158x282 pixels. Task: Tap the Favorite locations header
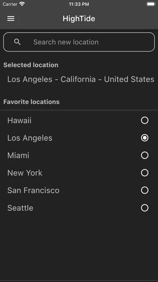point(31,102)
